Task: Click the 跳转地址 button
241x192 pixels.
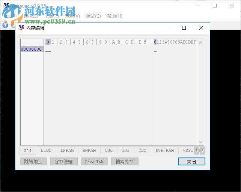Action: point(33,162)
